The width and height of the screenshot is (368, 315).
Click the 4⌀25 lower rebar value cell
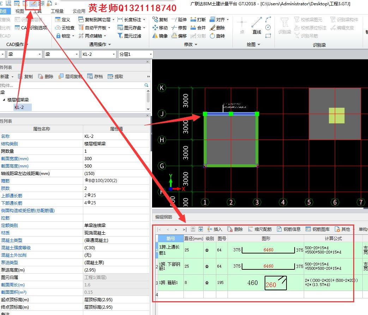116,203
